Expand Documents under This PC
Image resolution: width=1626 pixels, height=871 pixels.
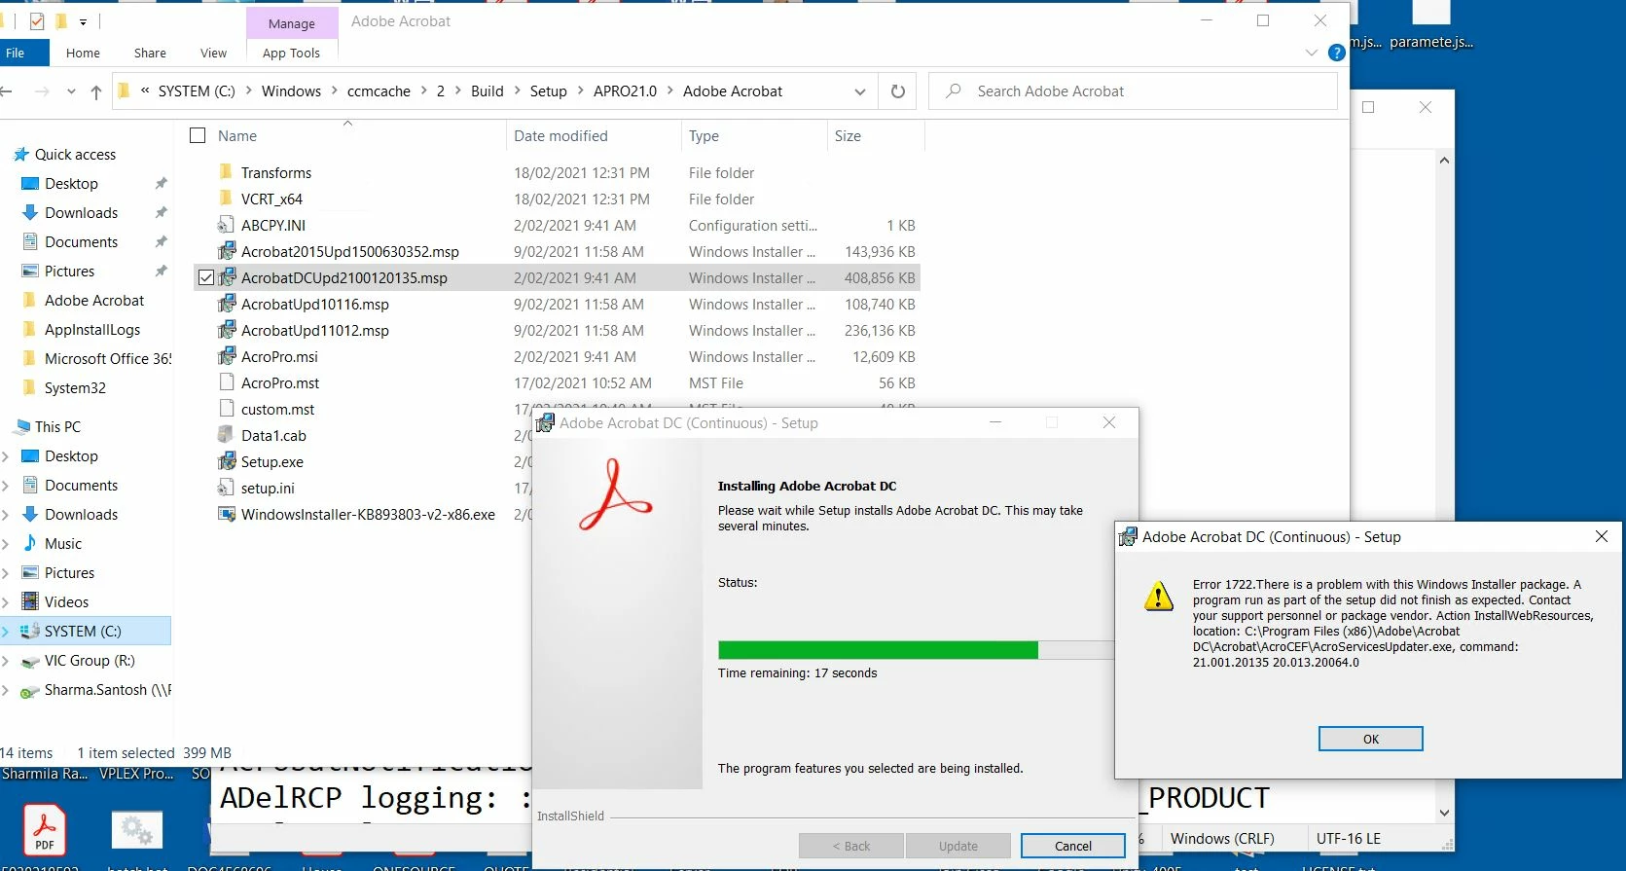pos(6,486)
